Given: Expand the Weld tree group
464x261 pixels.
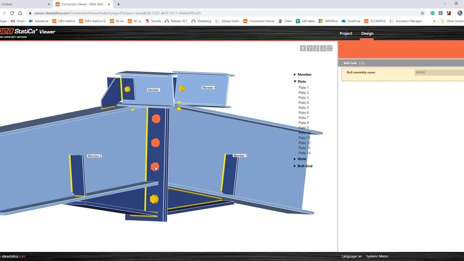Looking at the screenshot, I should [295, 159].
